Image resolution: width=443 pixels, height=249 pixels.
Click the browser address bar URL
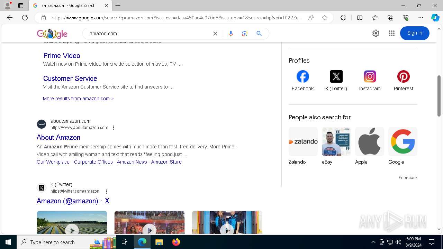[x=177, y=18]
